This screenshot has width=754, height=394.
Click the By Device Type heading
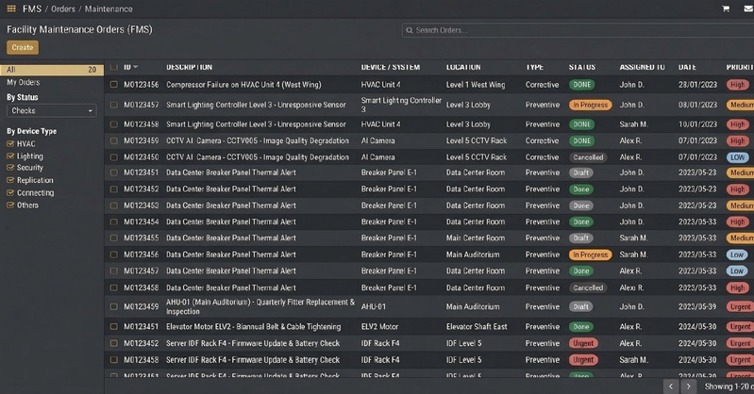[32, 131]
